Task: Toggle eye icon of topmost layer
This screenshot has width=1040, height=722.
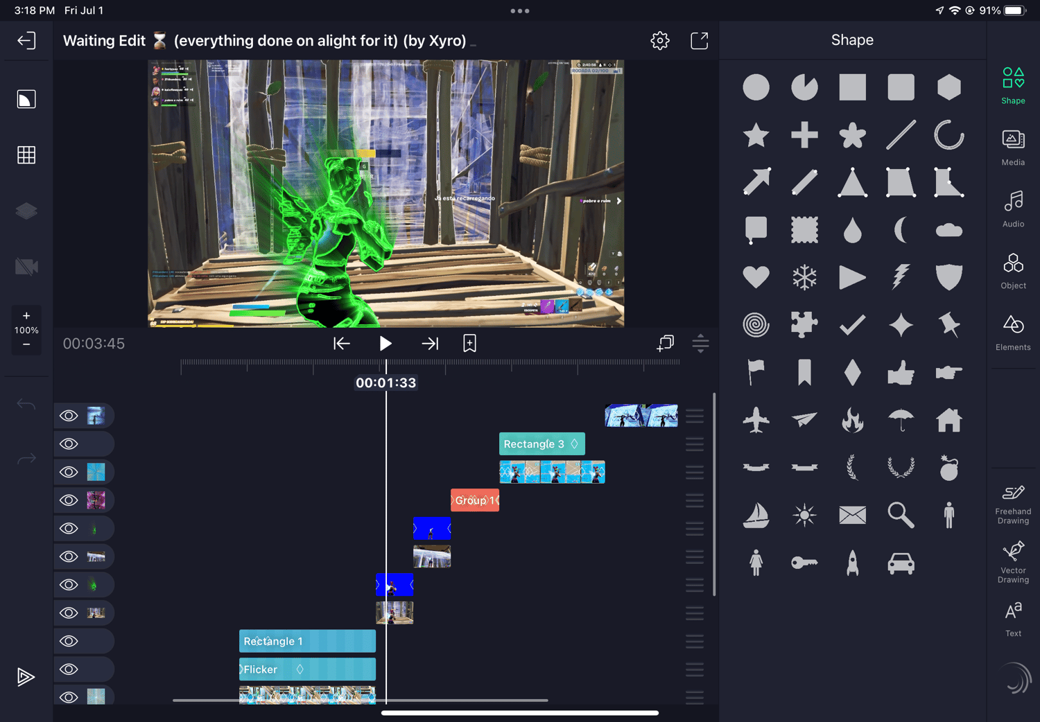Action: click(x=69, y=416)
